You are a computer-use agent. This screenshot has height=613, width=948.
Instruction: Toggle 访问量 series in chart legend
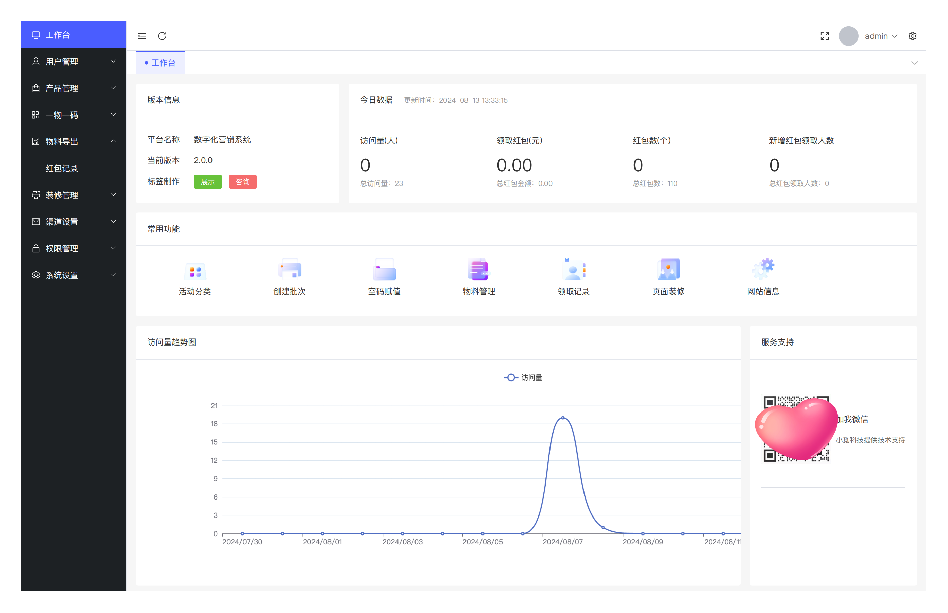(523, 378)
